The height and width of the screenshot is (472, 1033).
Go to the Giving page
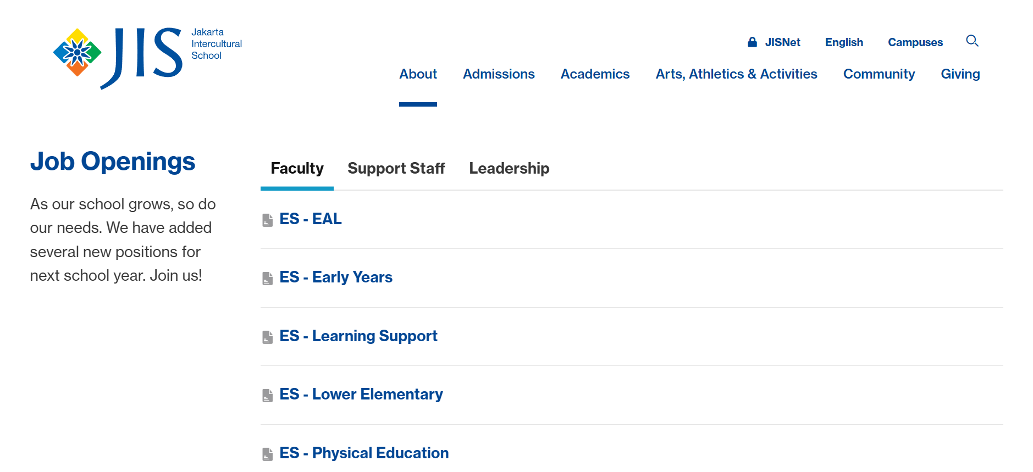pyautogui.click(x=960, y=74)
